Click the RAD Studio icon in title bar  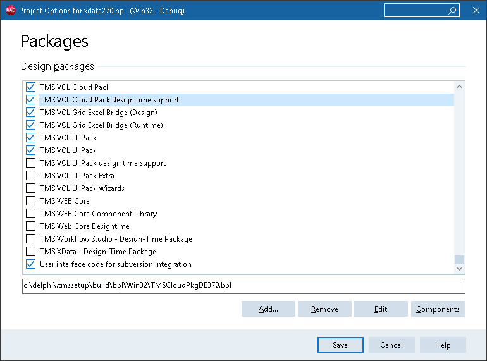(x=10, y=10)
